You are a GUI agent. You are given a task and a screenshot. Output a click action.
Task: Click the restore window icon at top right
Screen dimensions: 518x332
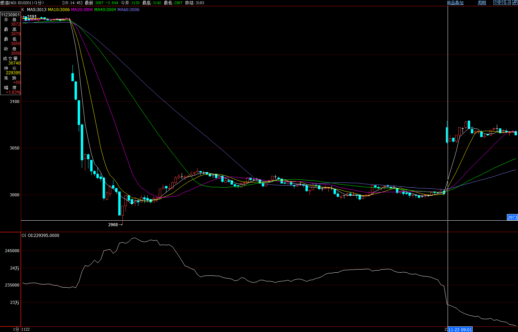pos(515,2)
